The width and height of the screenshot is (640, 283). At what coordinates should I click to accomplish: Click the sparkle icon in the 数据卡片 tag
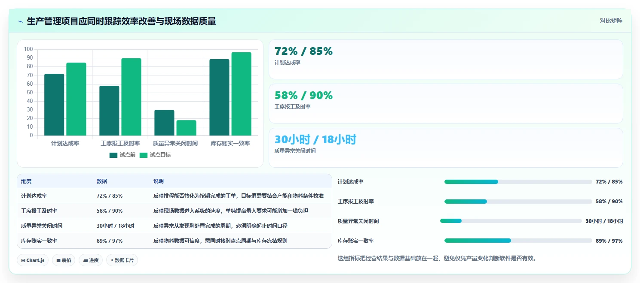pos(112,260)
